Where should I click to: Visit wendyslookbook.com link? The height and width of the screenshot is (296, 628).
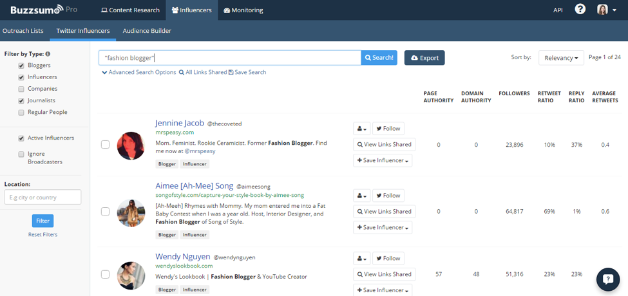tap(184, 266)
